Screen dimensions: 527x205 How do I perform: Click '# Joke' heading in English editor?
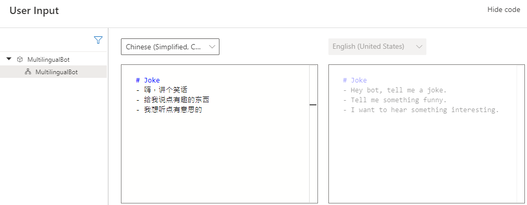coord(355,80)
